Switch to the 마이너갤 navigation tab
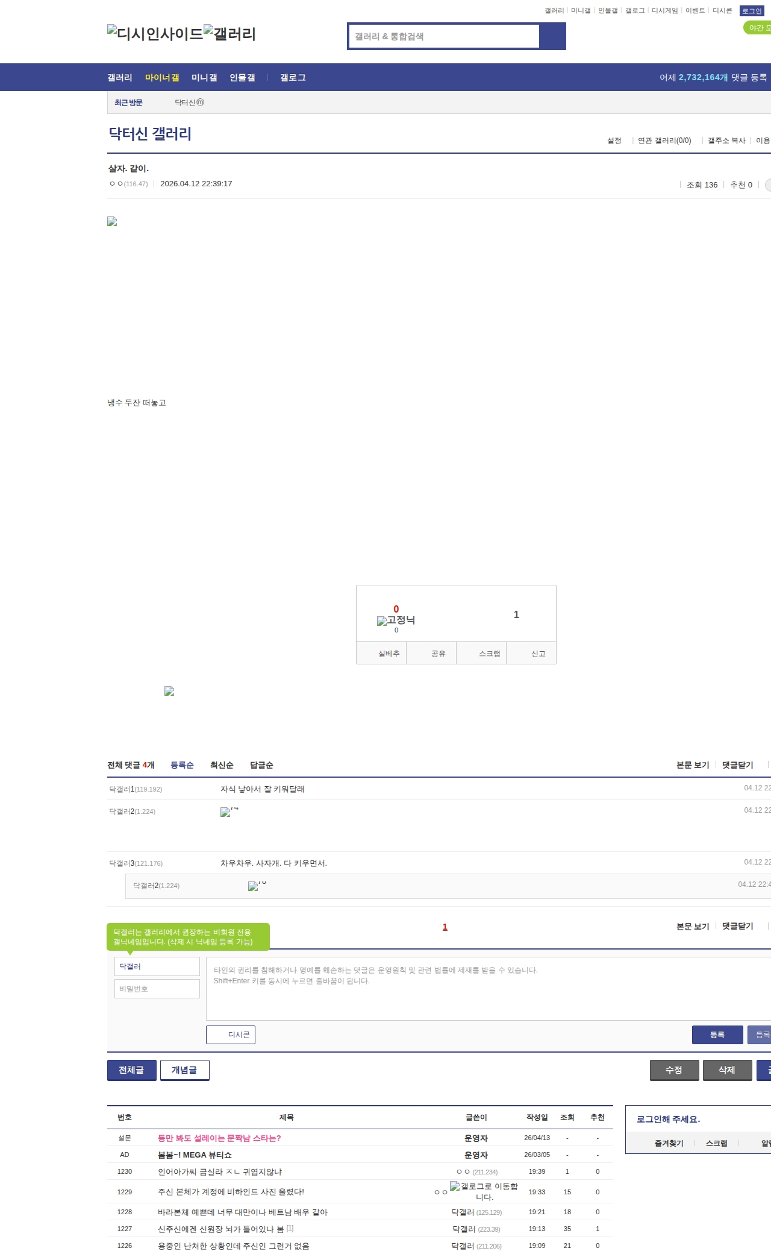 coord(162,78)
